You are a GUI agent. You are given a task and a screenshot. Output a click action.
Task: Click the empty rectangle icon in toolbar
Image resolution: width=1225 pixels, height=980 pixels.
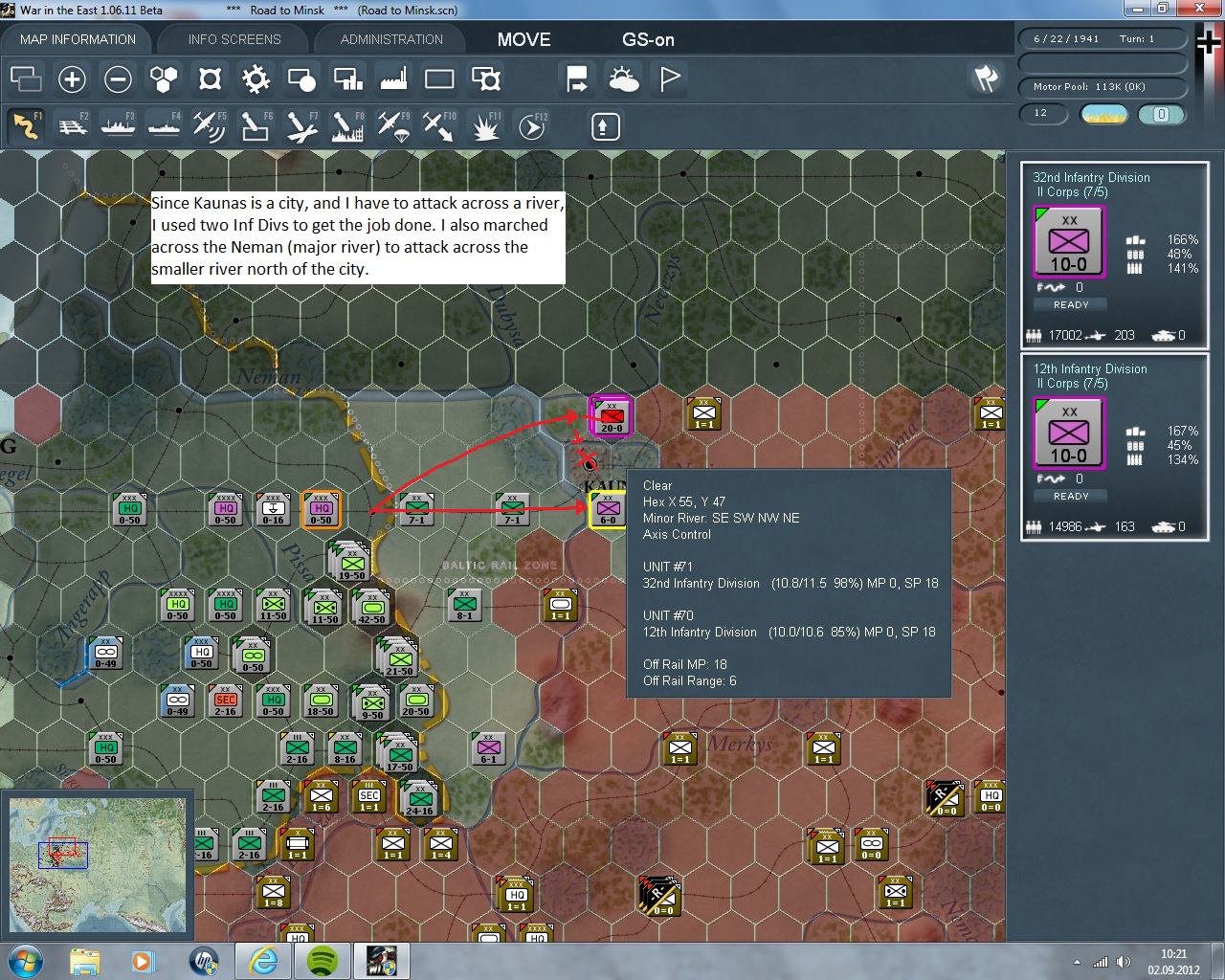[x=439, y=78]
